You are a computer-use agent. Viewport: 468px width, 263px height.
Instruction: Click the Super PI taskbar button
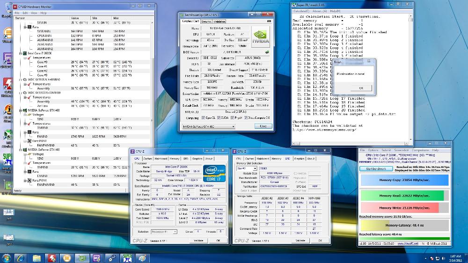click(x=127, y=258)
